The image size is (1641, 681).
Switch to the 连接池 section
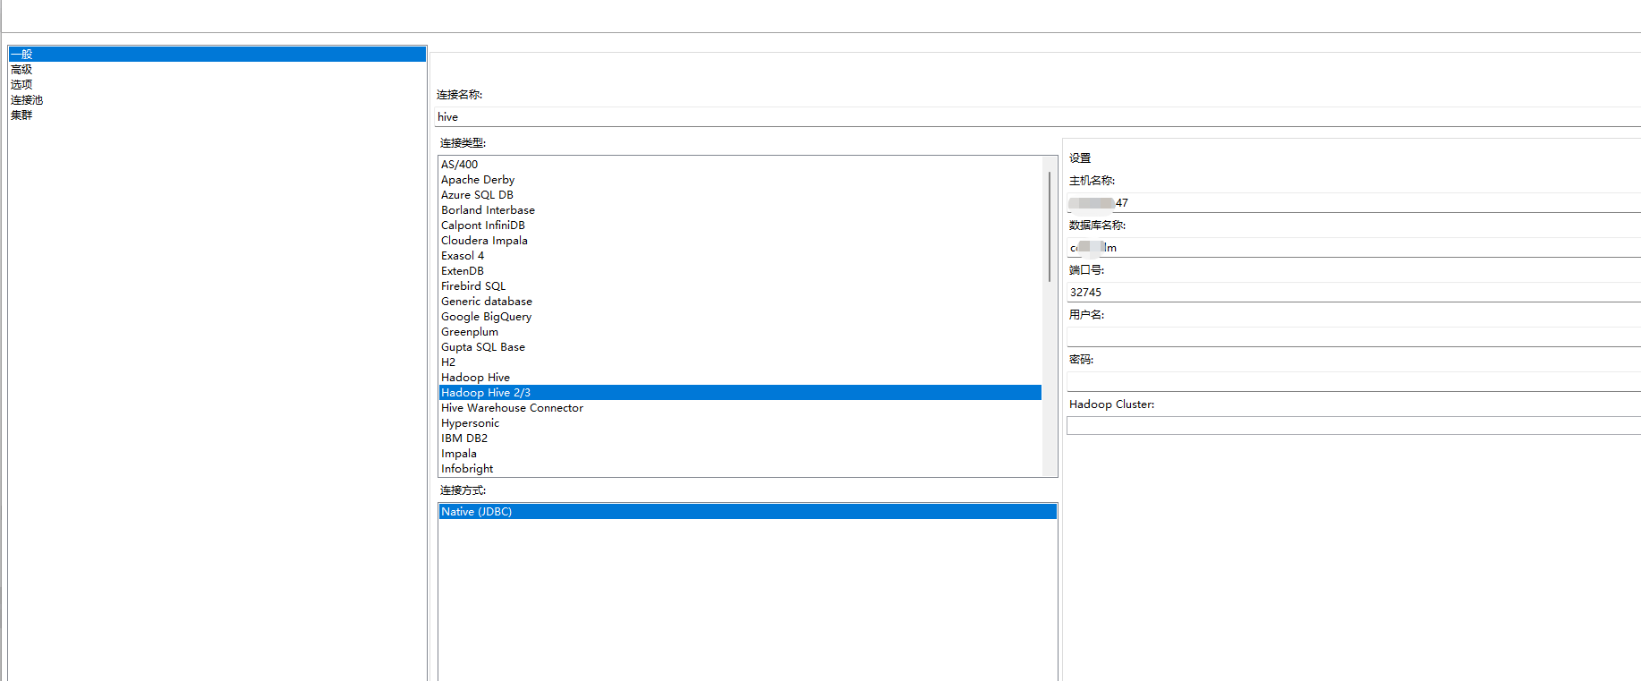coord(27,100)
